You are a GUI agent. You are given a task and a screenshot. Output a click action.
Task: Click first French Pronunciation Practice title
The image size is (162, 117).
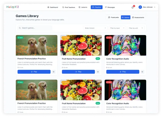[x=31, y=58]
